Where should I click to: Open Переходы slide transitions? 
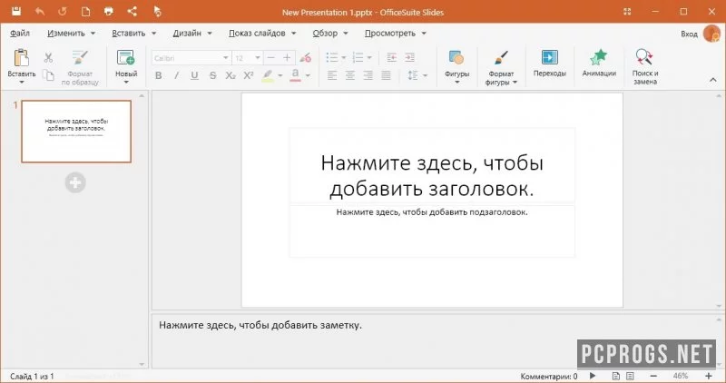[550, 63]
